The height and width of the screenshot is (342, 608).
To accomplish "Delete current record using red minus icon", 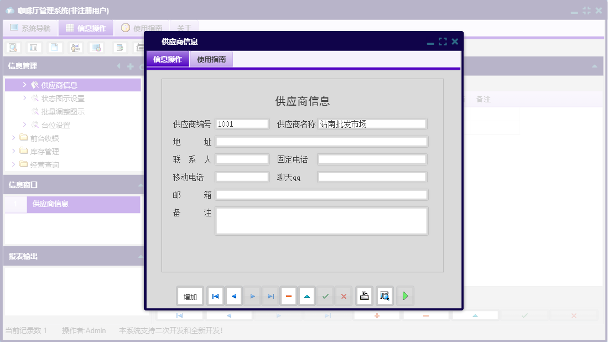I will pyautogui.click(x=288, y=296).
